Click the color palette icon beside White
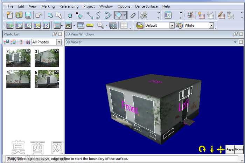Image resolution: width=245 pixels, height=163 pixels. (x=179, y=25)
